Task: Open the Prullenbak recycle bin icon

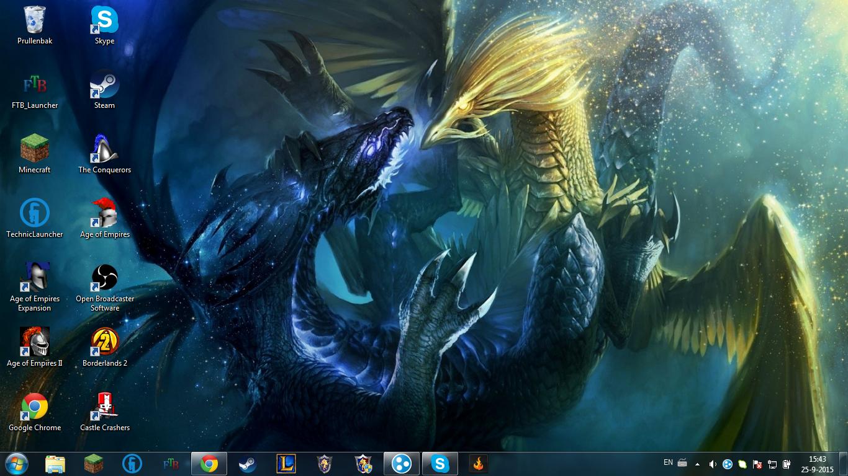Action: click(35, 25)
